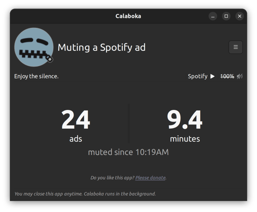Minimize the Calaboka window
Image resolution: width=257 pixels, height=212 pixels.
point(213,16)
